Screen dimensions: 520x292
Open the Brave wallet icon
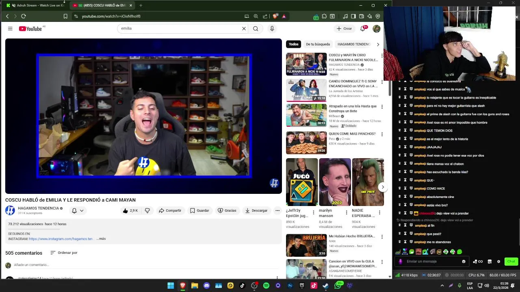(362, 16)
